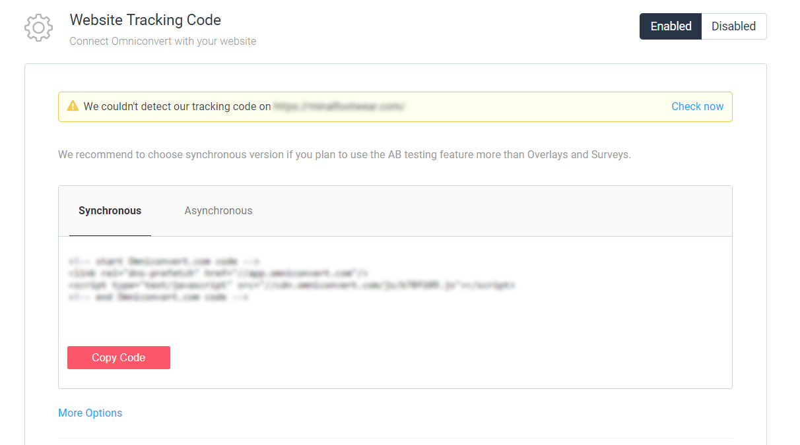Click the settings gear icon beside the title
Viewport: 800px width, 445px height.
point(38,28)
